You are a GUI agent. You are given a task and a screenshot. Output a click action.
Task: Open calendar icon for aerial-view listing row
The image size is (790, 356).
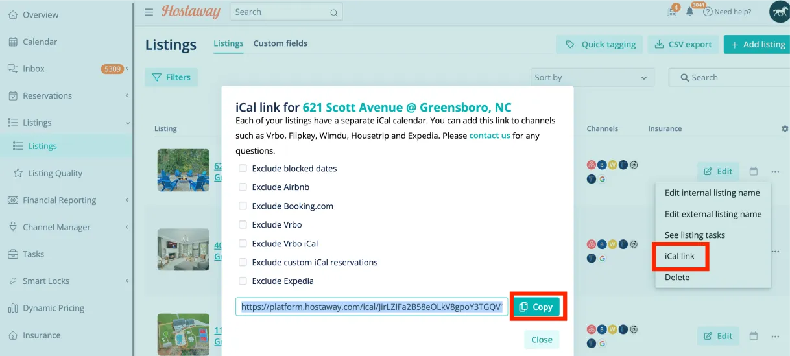tap(753, 336)
